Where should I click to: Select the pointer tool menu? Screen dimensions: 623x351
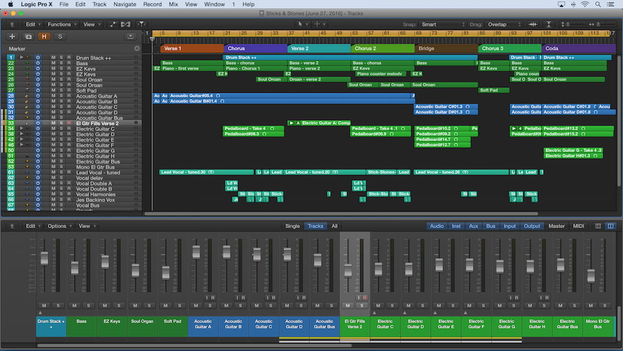coord(303,24)
